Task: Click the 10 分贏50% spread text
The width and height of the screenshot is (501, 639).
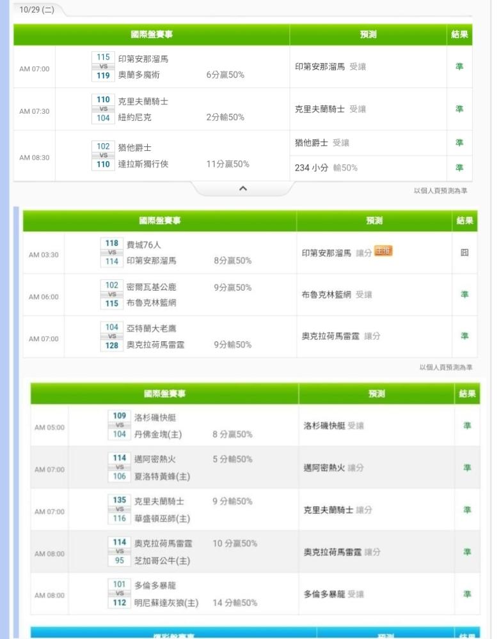Action: 235,544
